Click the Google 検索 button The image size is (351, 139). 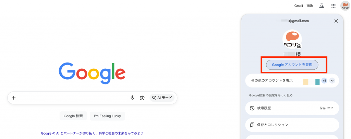73,116
